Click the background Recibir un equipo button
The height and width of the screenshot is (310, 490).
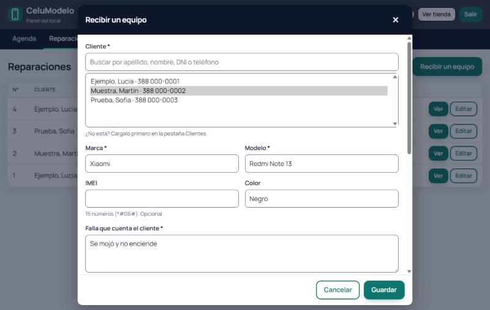pos(447,67)
